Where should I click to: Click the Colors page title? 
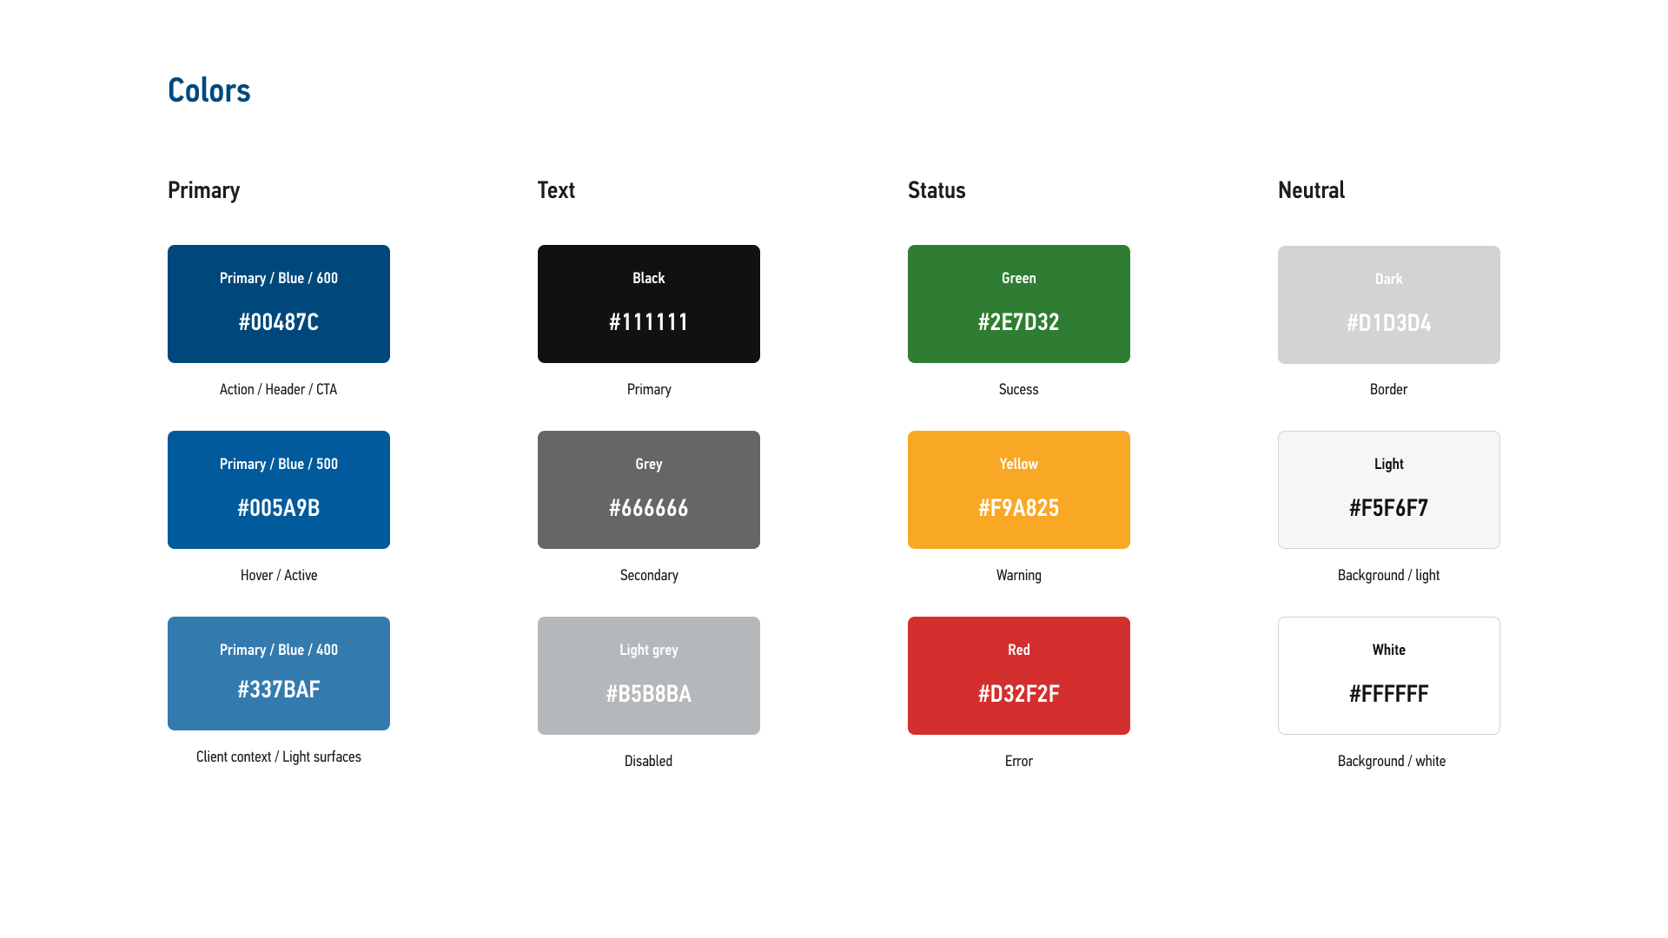208,90
